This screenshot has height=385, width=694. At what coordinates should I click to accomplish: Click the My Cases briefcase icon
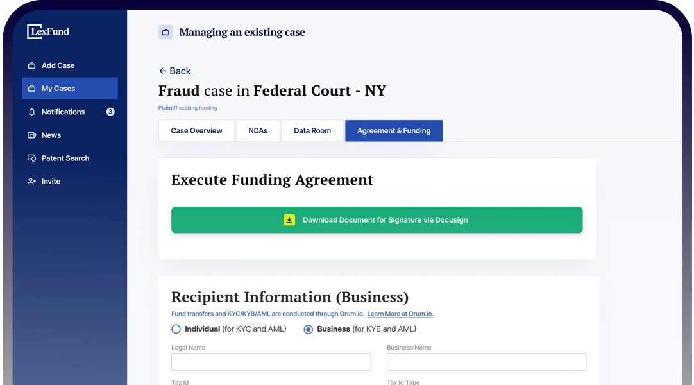[31, 89]
